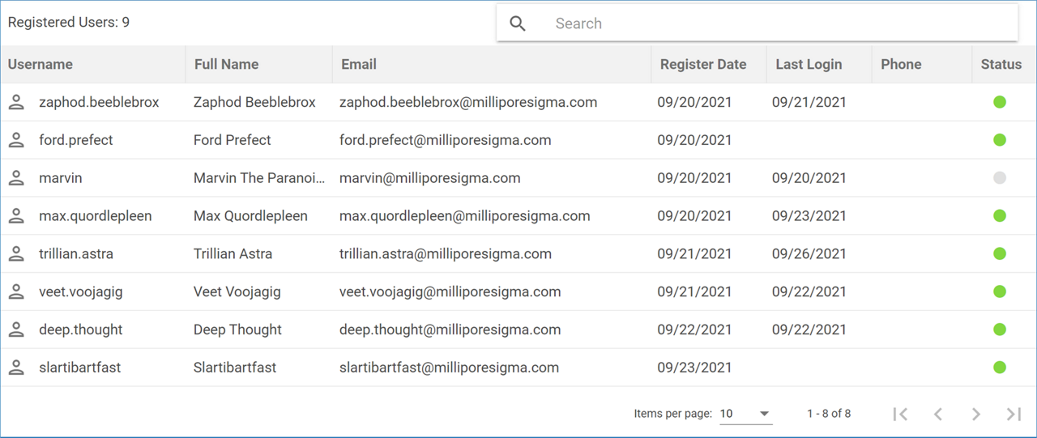1037x438 pixels.
Task: Click the search magnifier icon
Action: point(518,23)
